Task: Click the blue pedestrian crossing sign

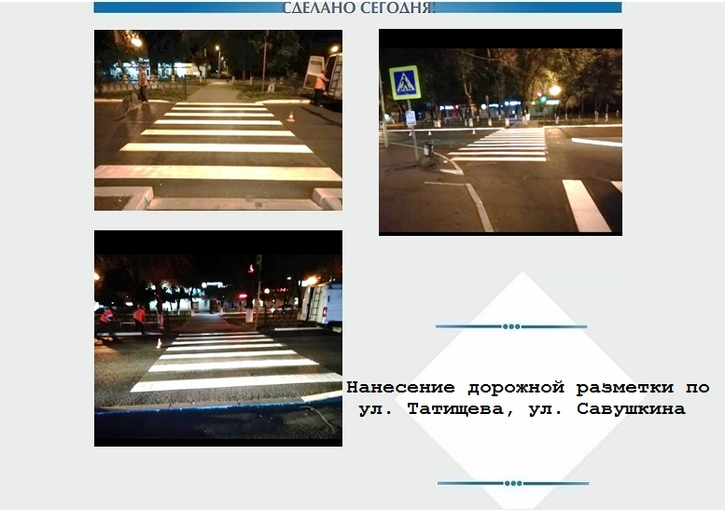Action: click(405, 83)
